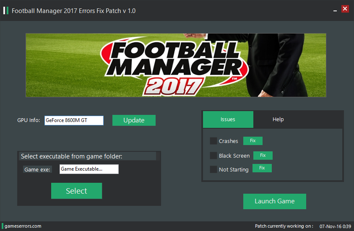Open the gameserrors.com link
The width and height of the screenshot is (354, 231).
23,226
